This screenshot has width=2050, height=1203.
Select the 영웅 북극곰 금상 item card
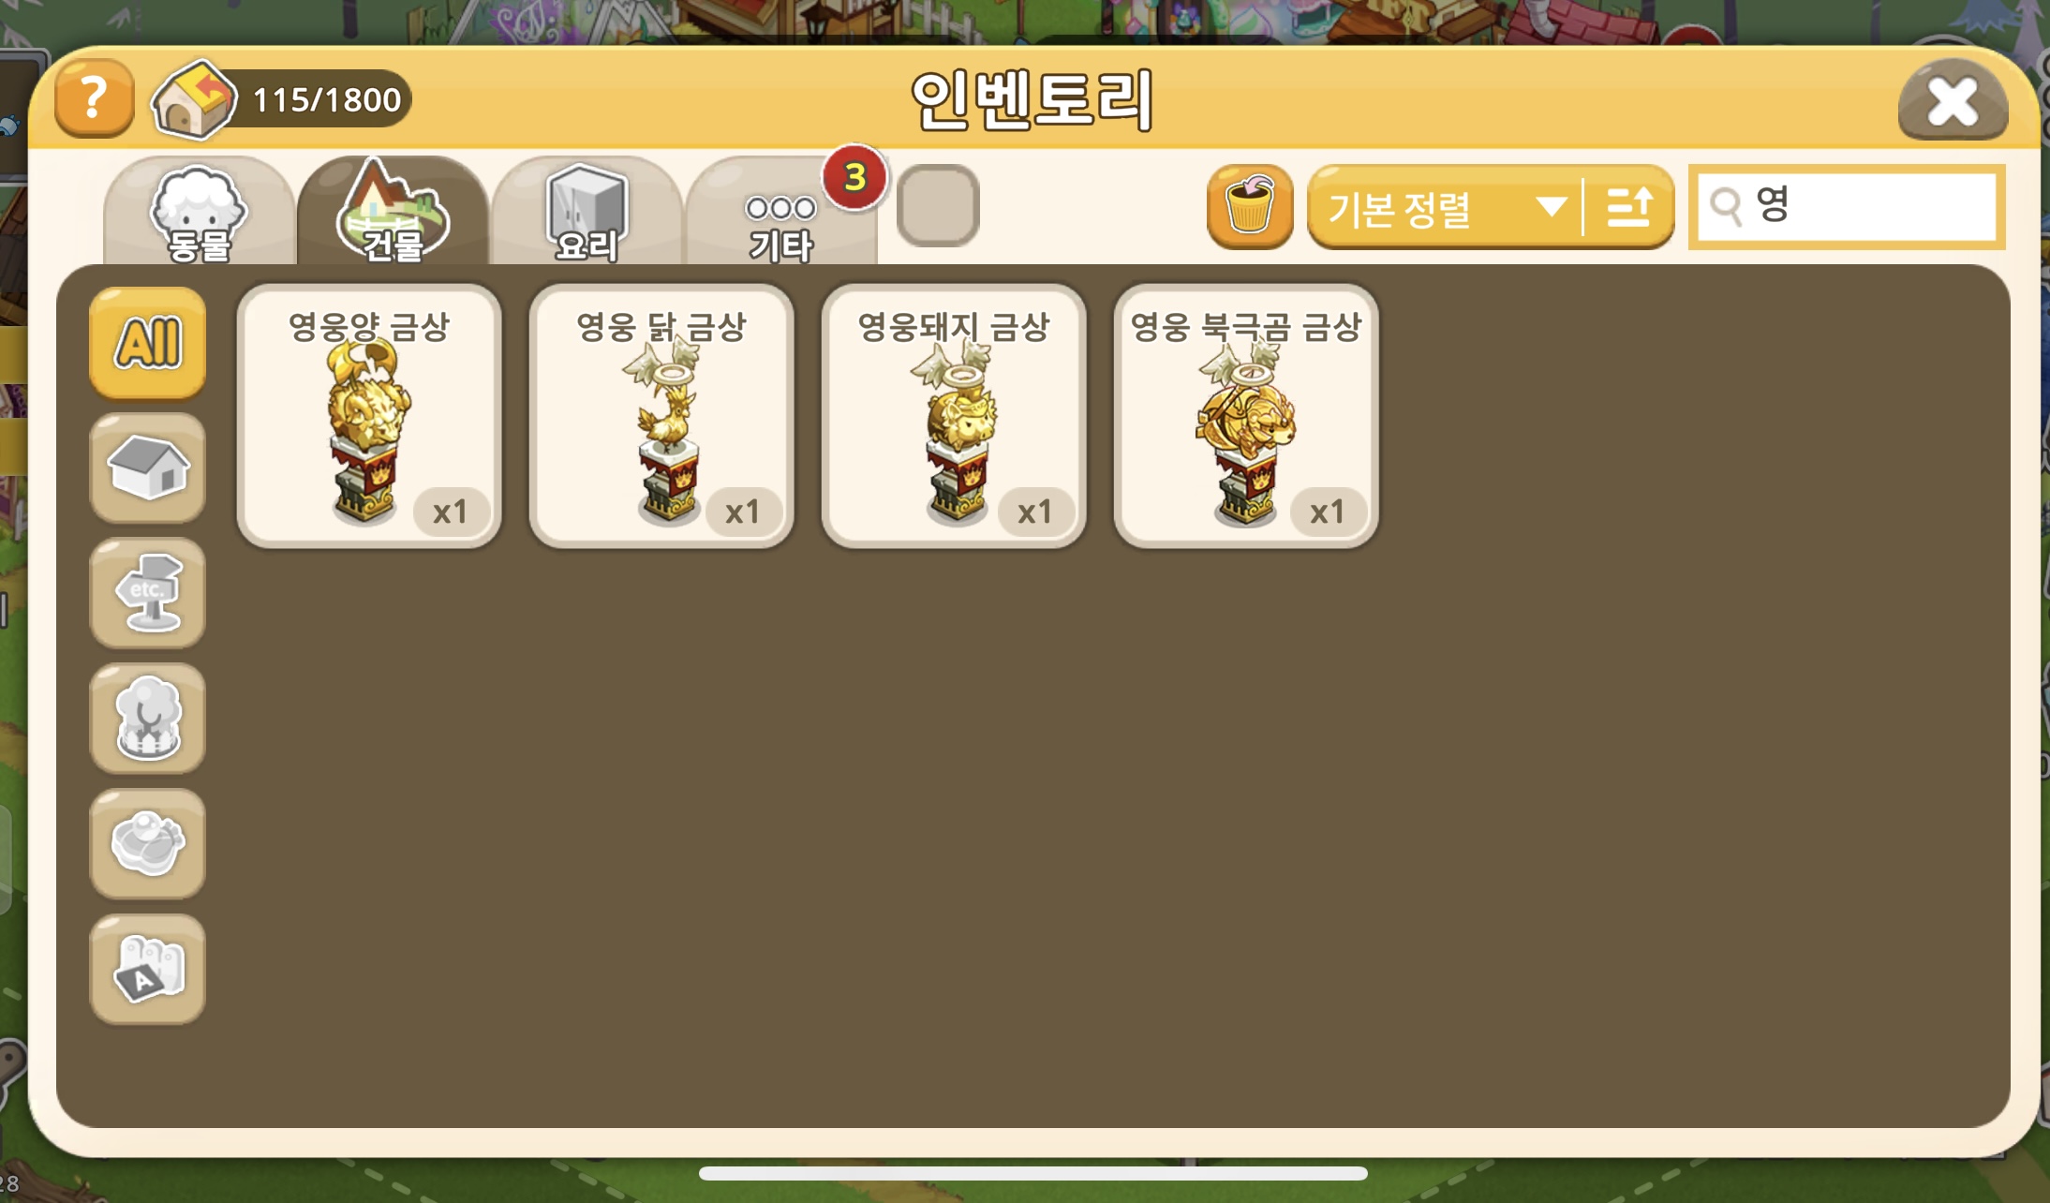click(1246, 416)
